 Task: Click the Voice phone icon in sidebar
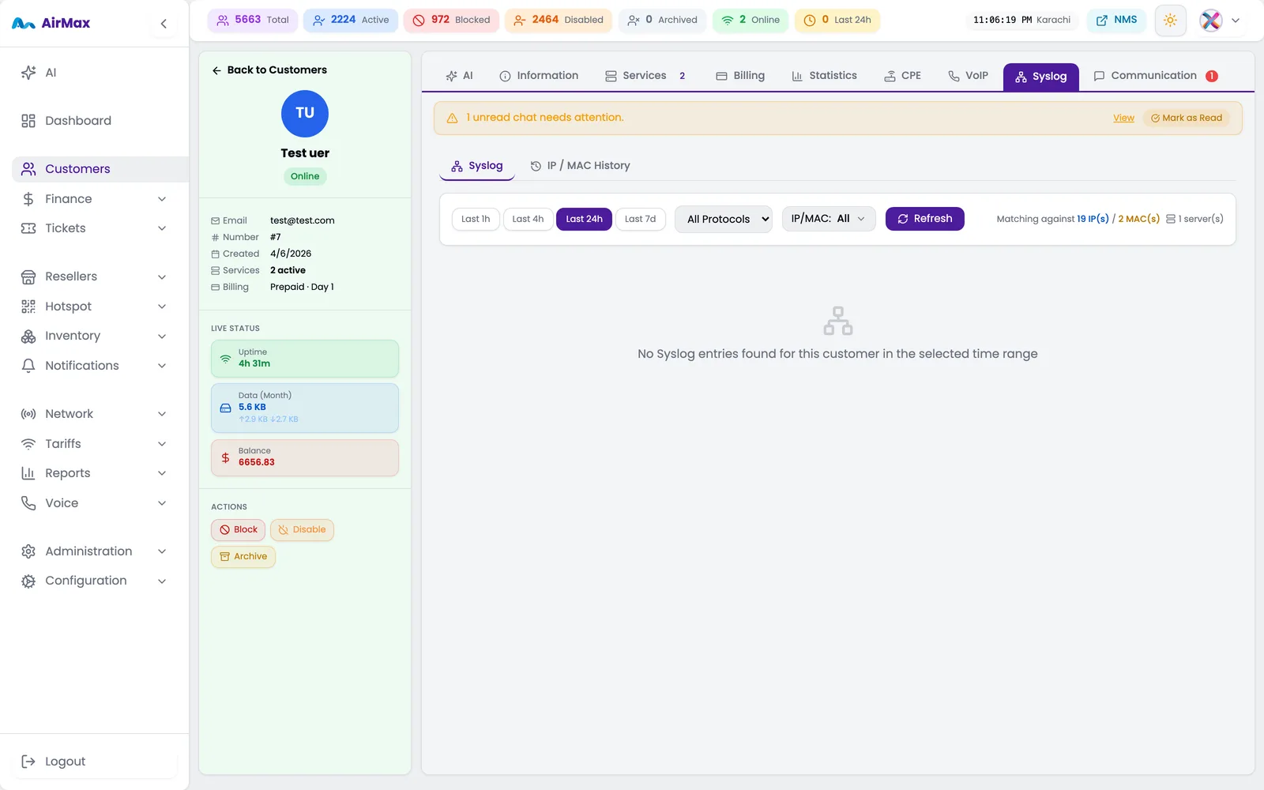click(x=28, y=503)
